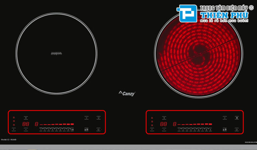257x150 pixels.
Task: Tap the pause/play key on the left panel
Action: (86, 130)
